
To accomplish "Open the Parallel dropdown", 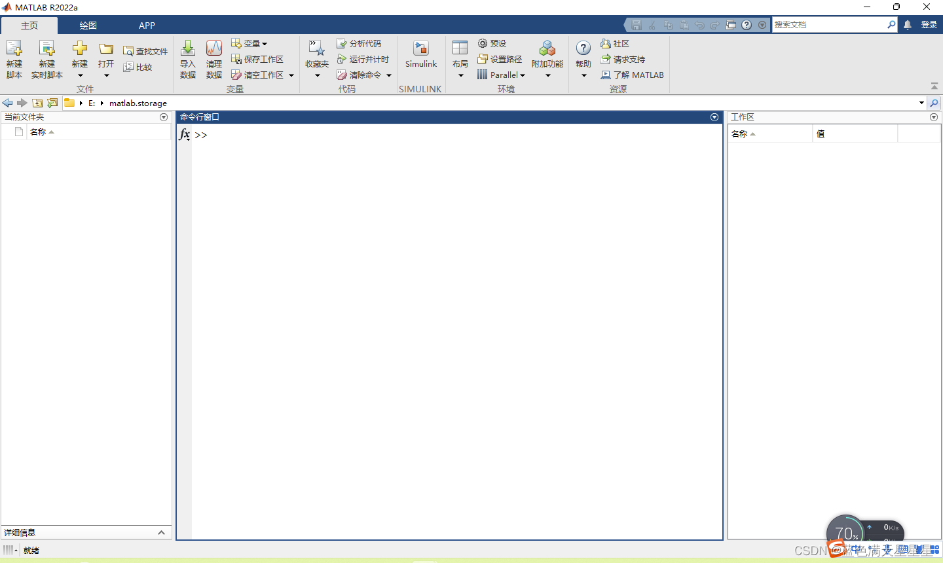I will pyautogui.click(x=502, y=75).
